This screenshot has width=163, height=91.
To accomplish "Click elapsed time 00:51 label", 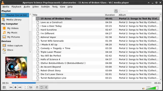I will tap(5, 83).
